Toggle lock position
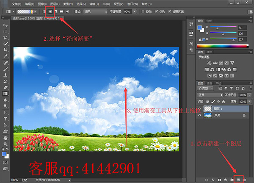 (x=218, y=102)
